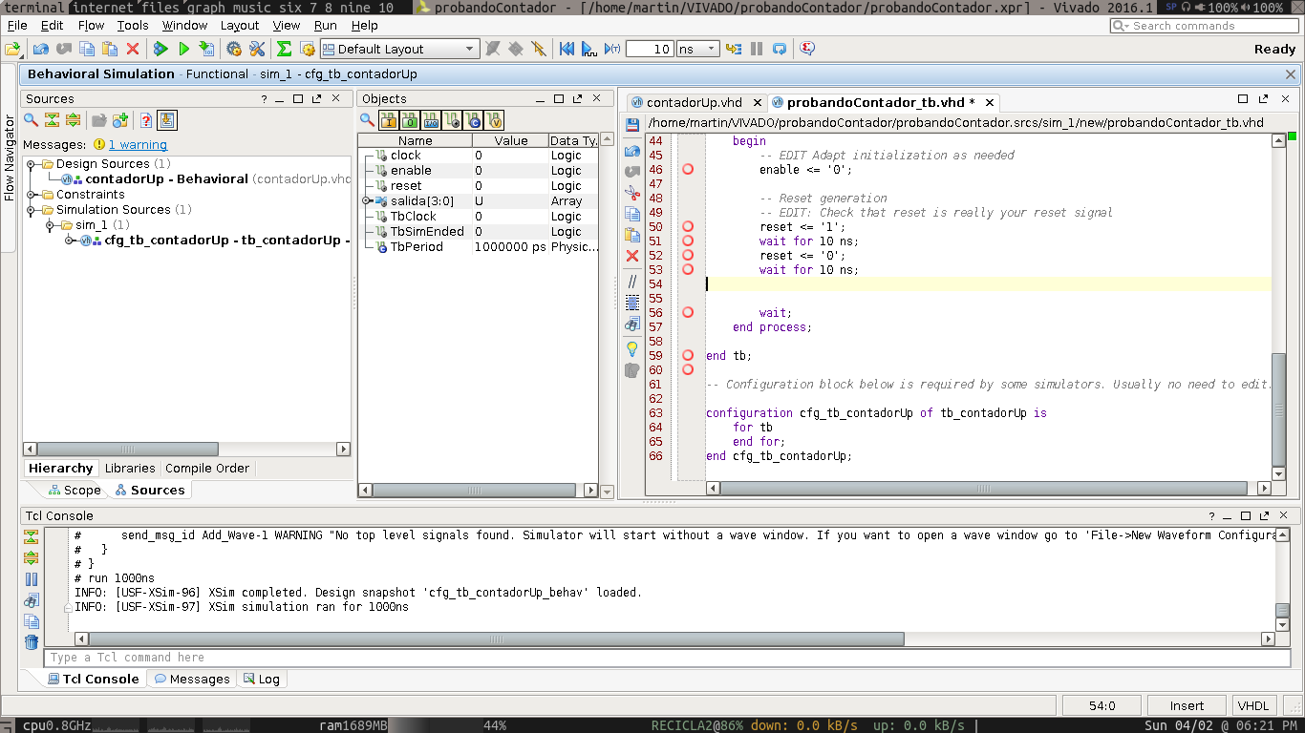
Task: Expand the salida[3:0] signal
Action: pyautogui.click(x=367, y=201)
